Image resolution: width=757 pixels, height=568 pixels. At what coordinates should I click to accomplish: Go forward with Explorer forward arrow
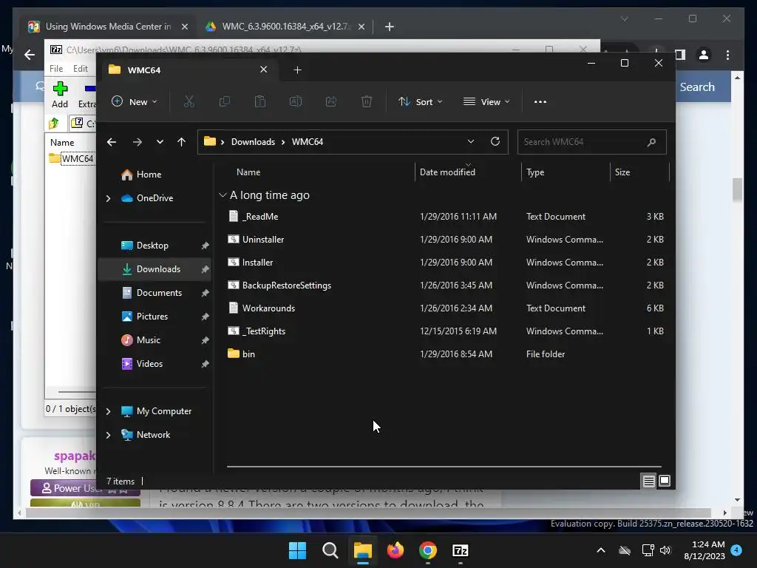pos(137,142)
